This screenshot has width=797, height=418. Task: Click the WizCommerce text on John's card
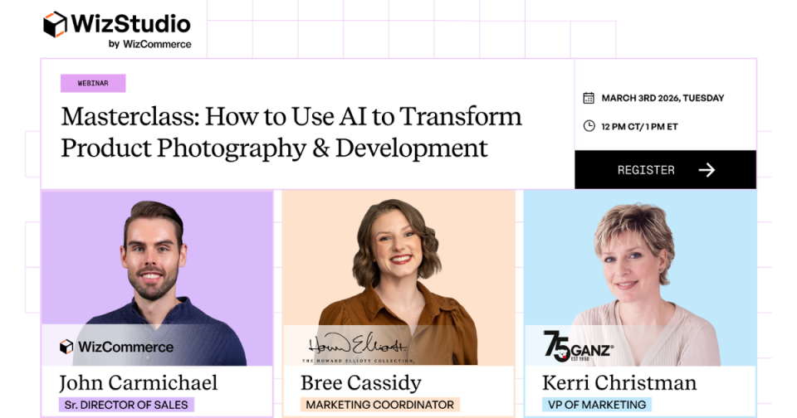tap(125, 347)
